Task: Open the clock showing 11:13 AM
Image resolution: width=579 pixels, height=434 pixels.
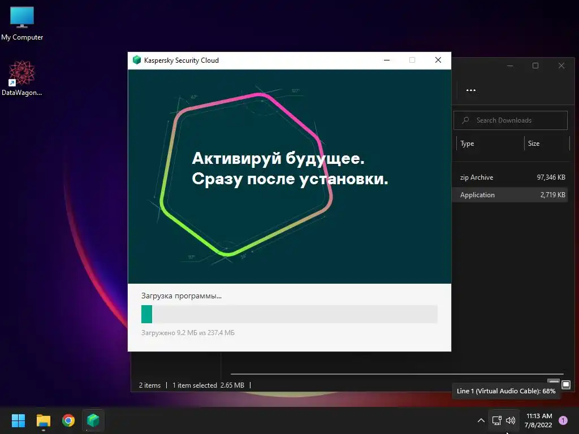Action: click(x=538, y=420)
